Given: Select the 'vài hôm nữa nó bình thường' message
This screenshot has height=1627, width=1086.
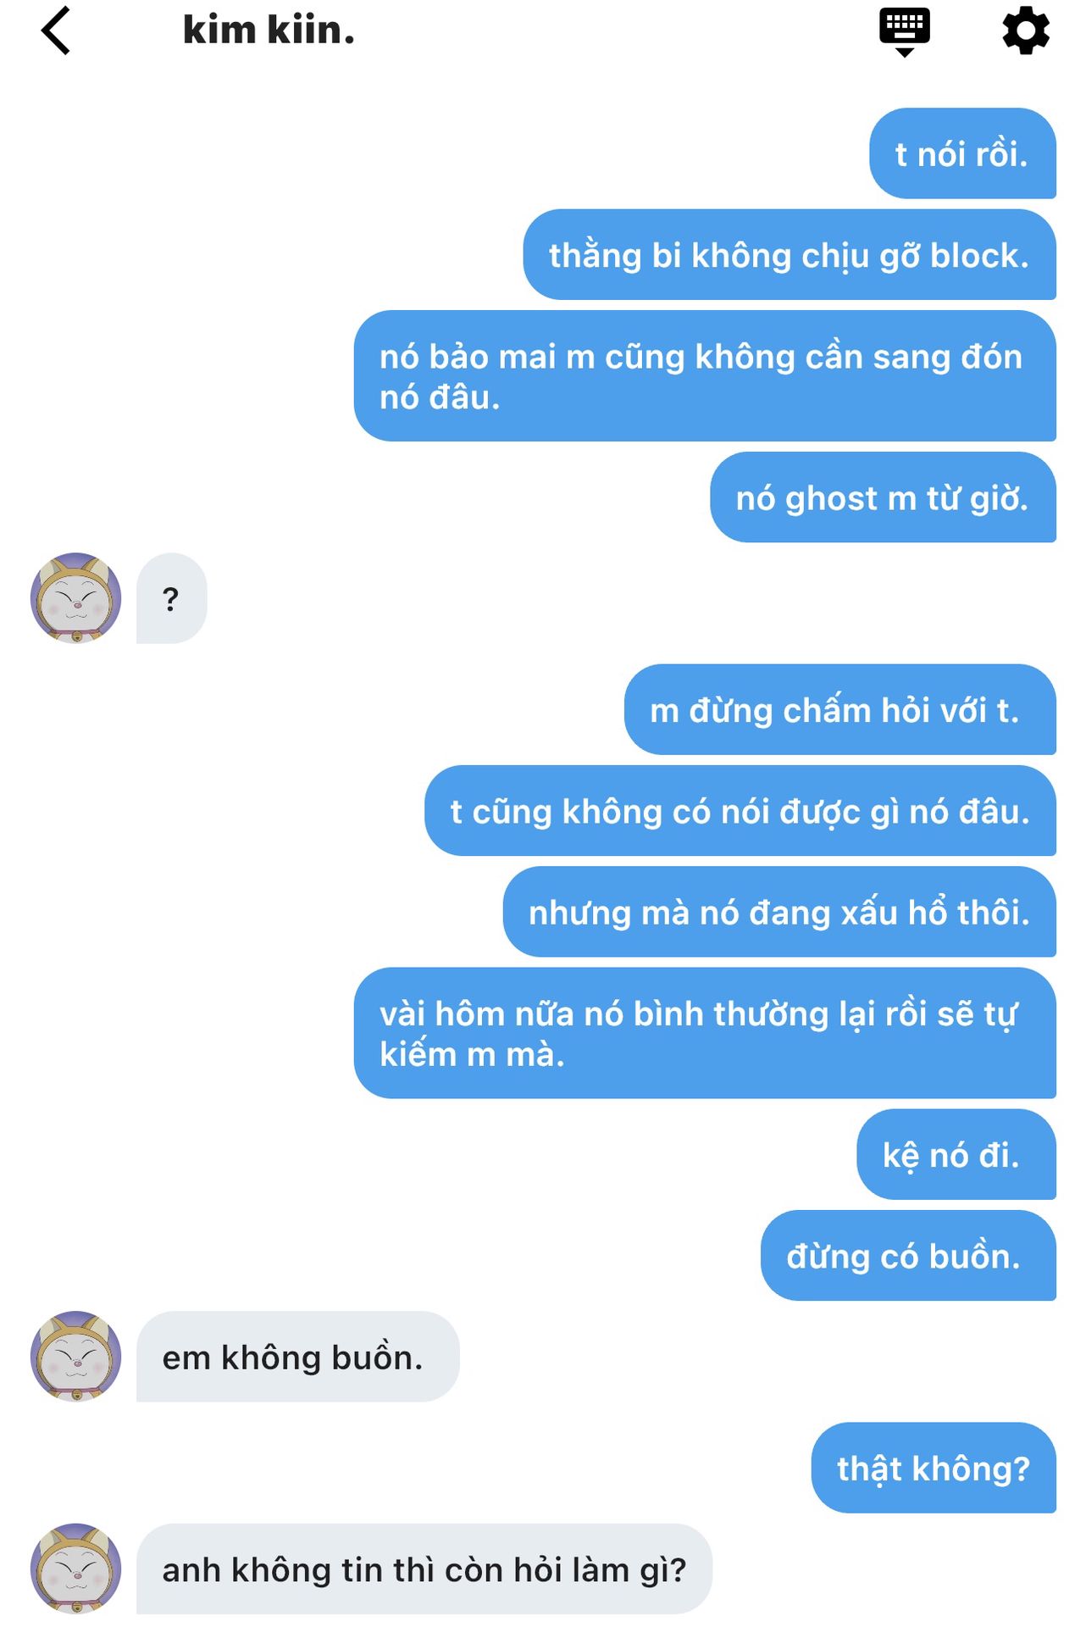Looking at the screenshot, I should click(x=705, y=1033).
